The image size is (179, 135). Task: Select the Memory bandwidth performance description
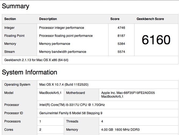[x=63, y=52]
